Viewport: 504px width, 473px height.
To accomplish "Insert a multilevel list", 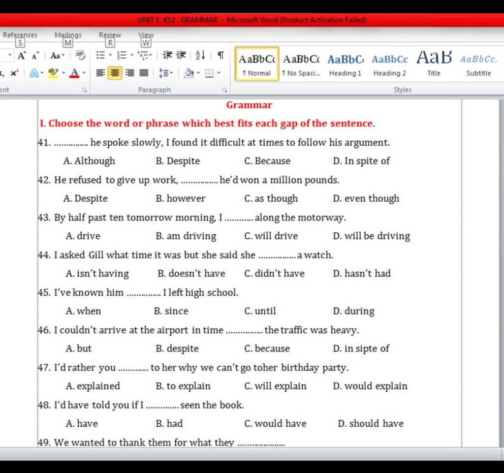I will click(142, 55).
